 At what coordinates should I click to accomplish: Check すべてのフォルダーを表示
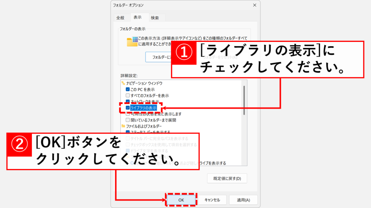tap(128, 95)
